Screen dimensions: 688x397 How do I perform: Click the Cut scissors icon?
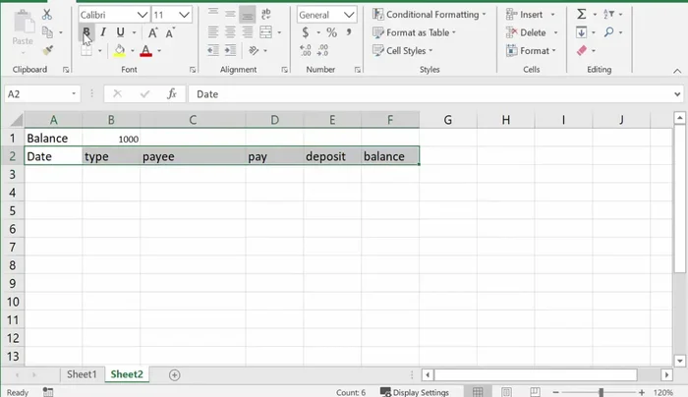pyautogui.click(x=47, y=15)
